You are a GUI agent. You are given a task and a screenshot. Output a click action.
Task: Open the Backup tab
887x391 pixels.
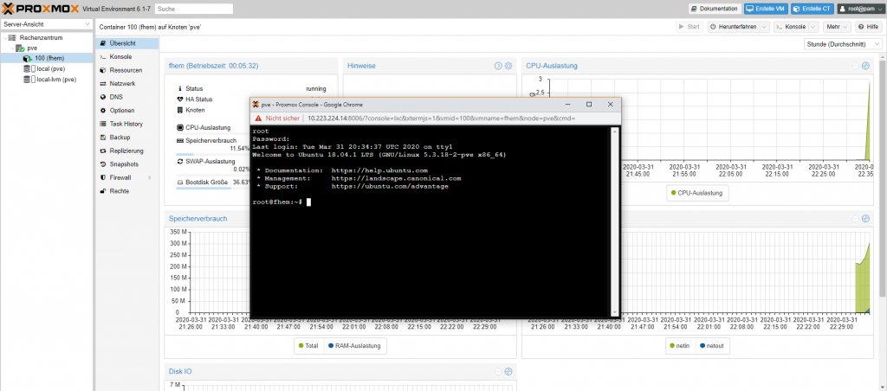(x=126, y=138)
